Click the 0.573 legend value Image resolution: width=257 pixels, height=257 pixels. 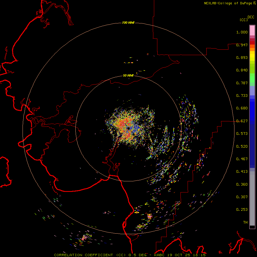tap(242, 134)
